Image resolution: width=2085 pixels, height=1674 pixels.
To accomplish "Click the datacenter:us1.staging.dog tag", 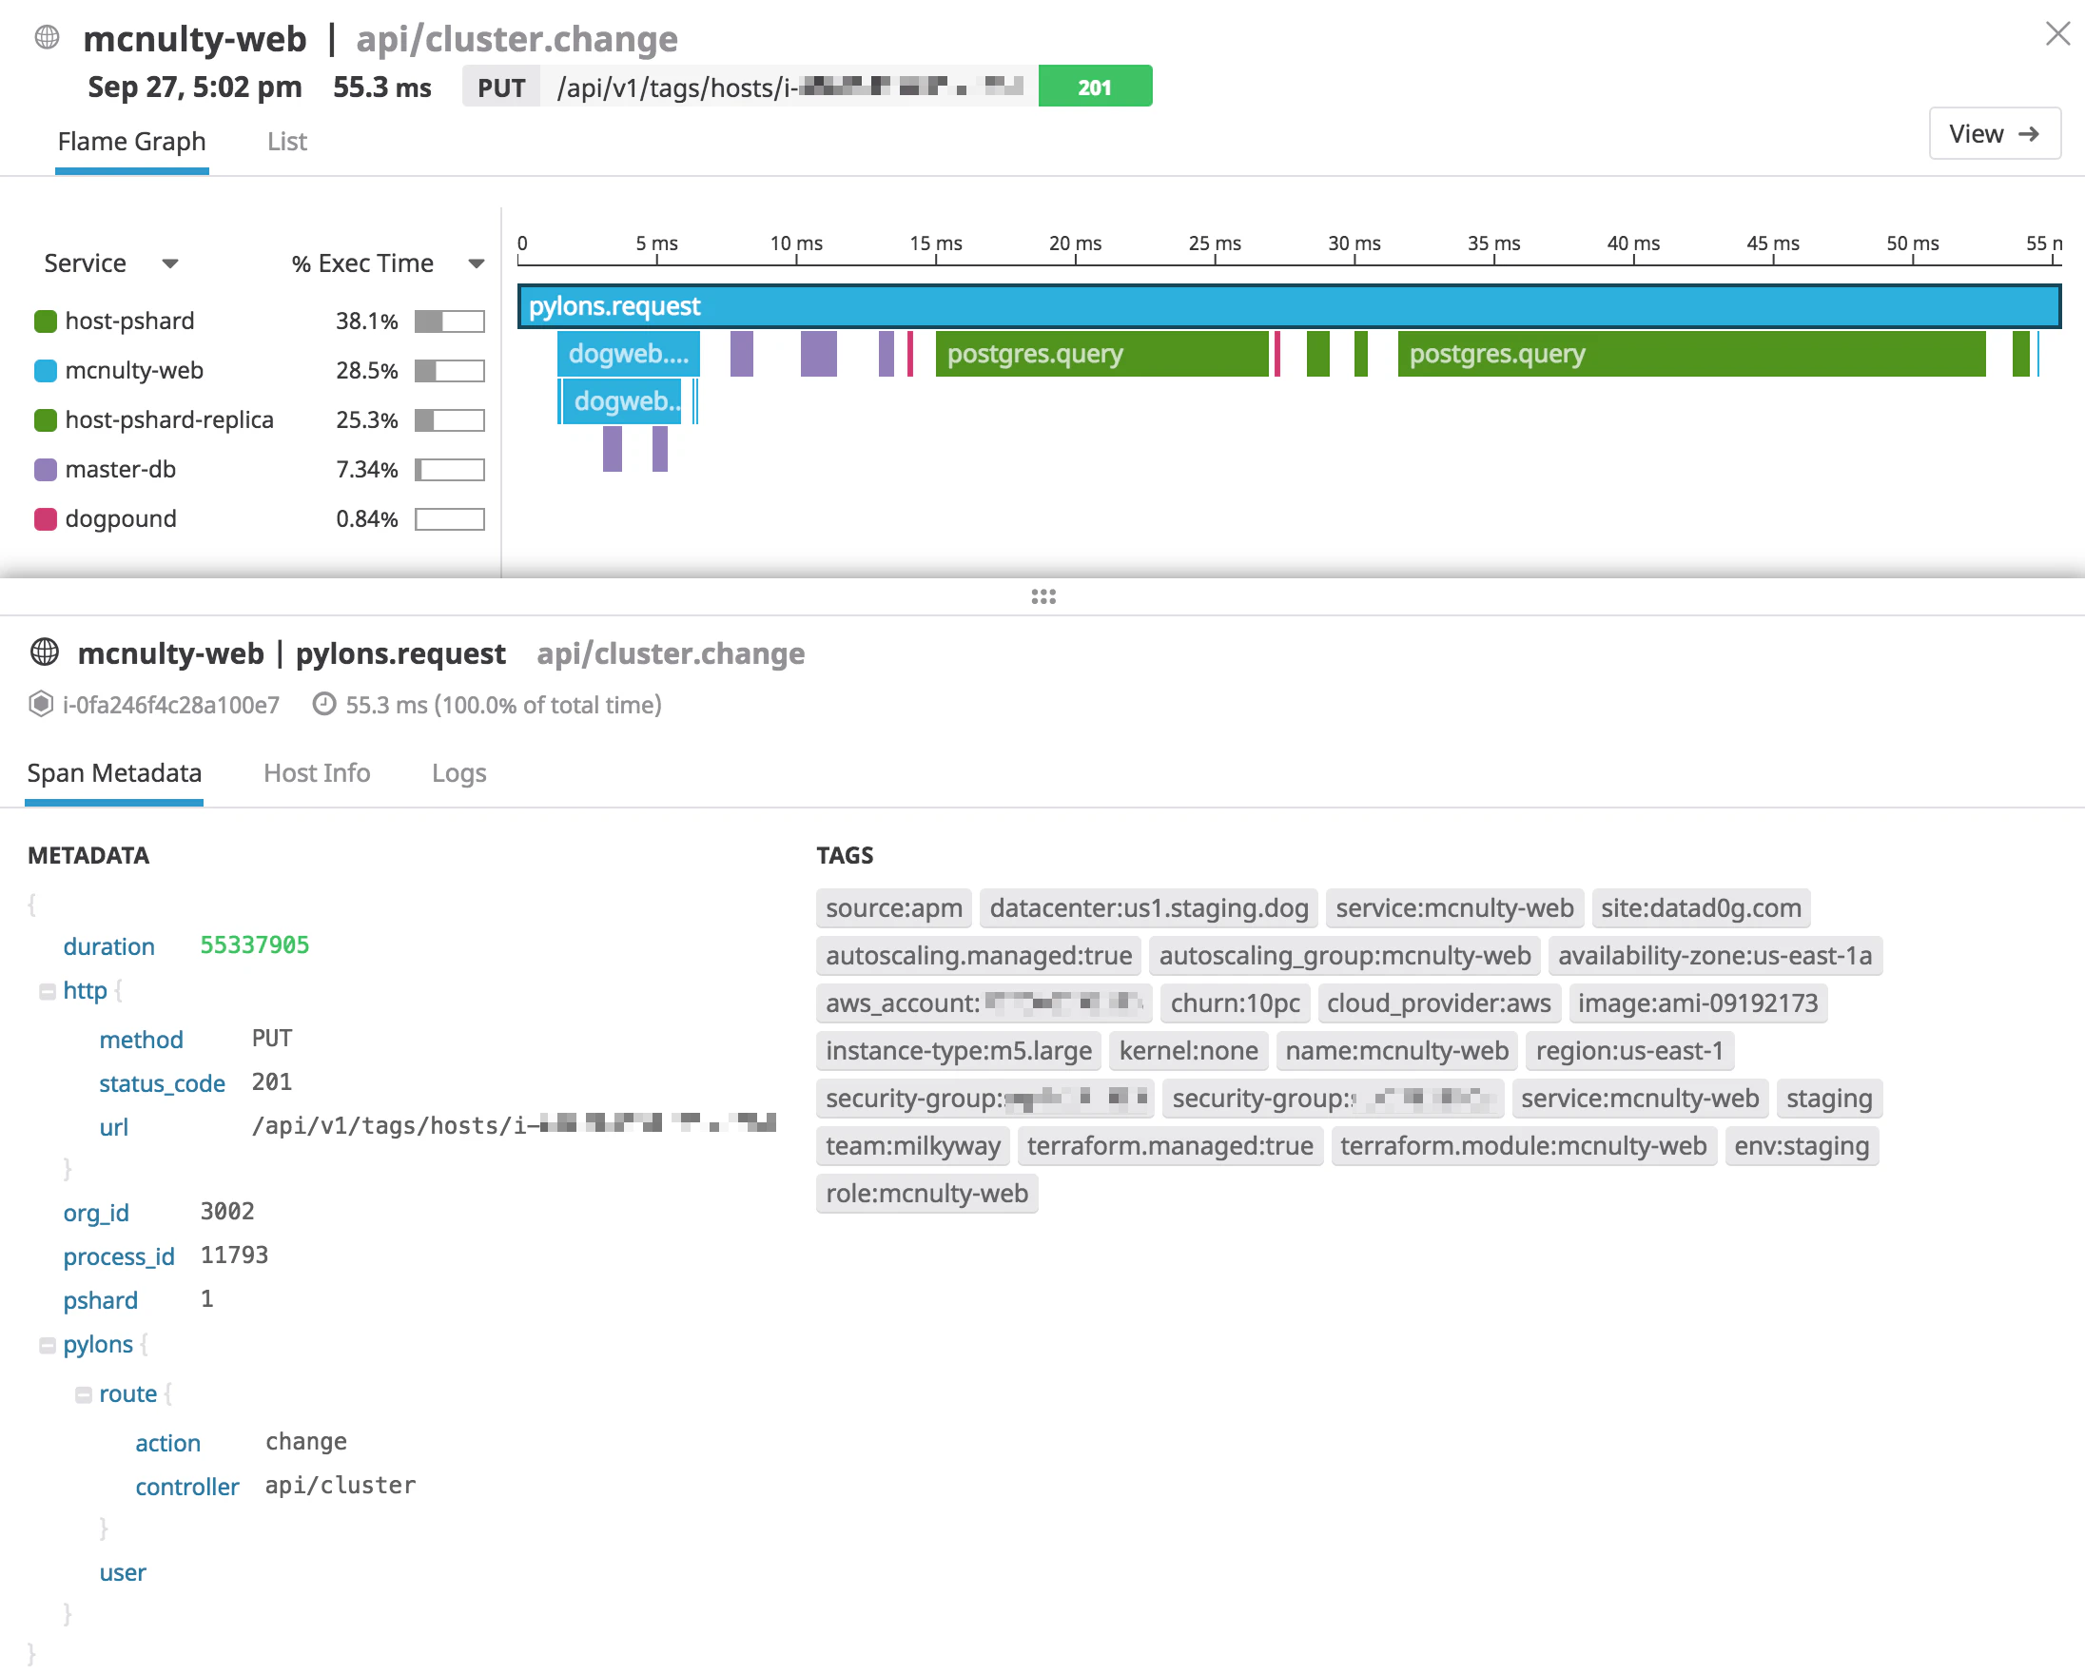I will point(1148,907).
